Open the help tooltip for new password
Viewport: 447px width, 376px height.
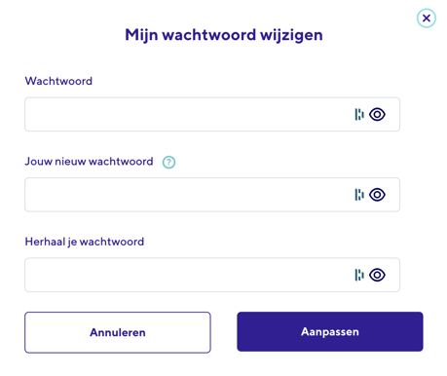point(168,162)
